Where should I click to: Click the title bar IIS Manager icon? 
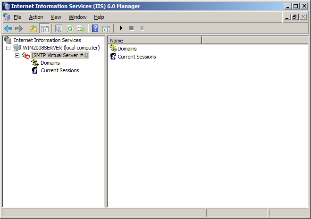[x=7, y=6]
